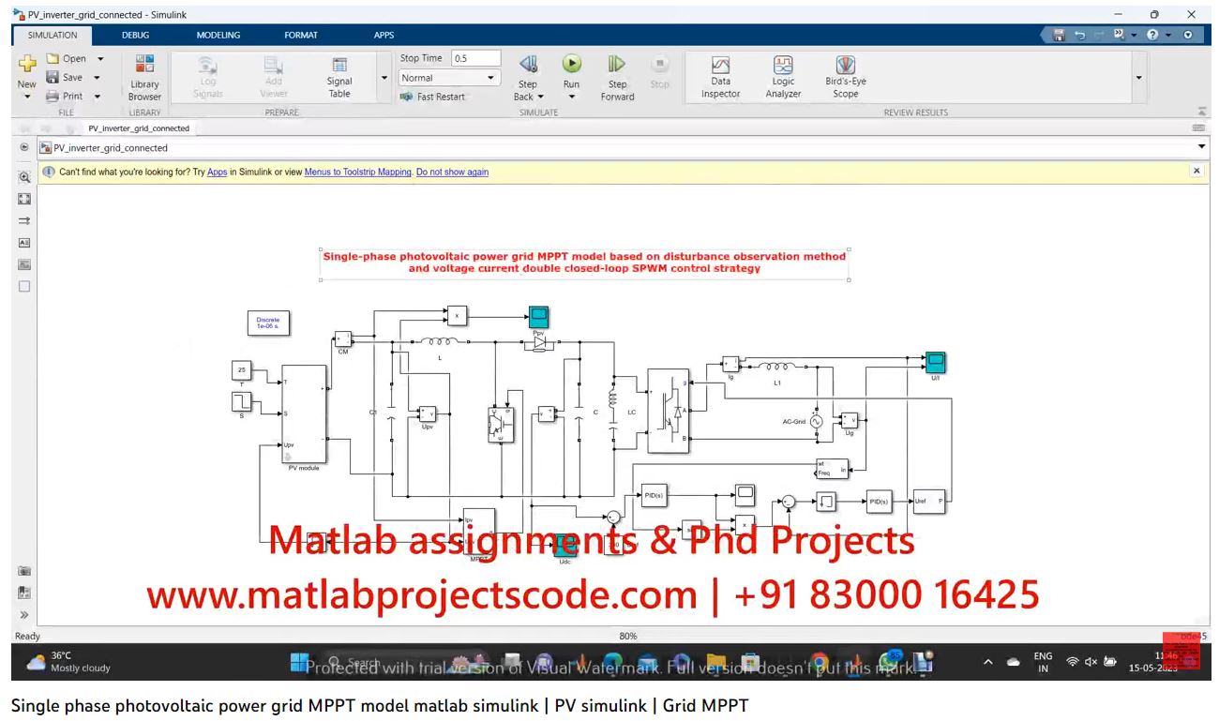Screen dimensions: 1219x721
Task: Open the Library Browser
Action: 144,75
